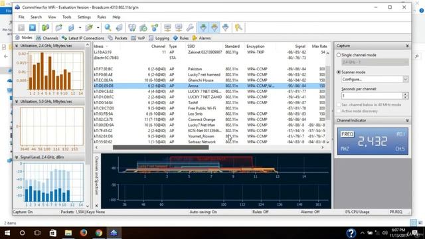
Task: Toggle yellow management packets filter
Action: (214, 27)
